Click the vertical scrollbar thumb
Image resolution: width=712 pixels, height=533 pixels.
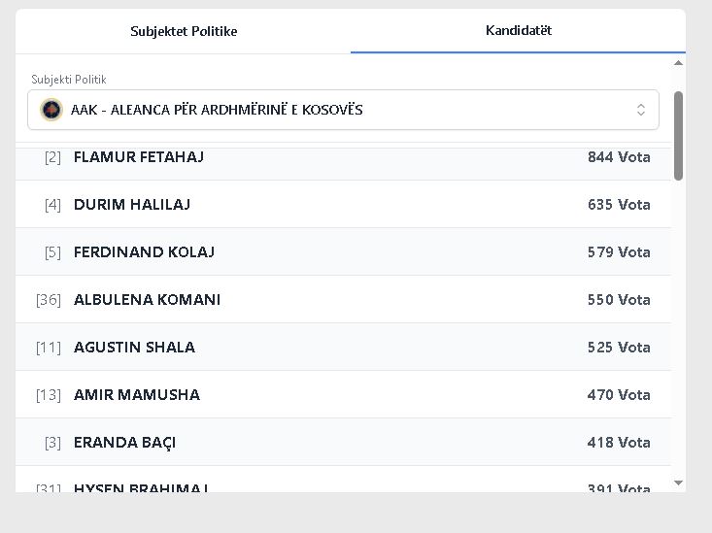pos(679,135)
